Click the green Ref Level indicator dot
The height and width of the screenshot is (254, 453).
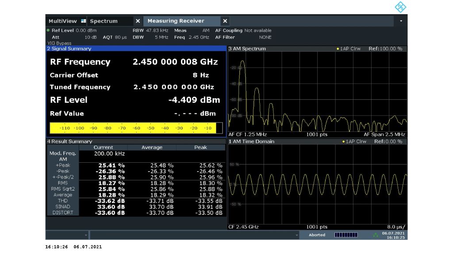[48, 30]
